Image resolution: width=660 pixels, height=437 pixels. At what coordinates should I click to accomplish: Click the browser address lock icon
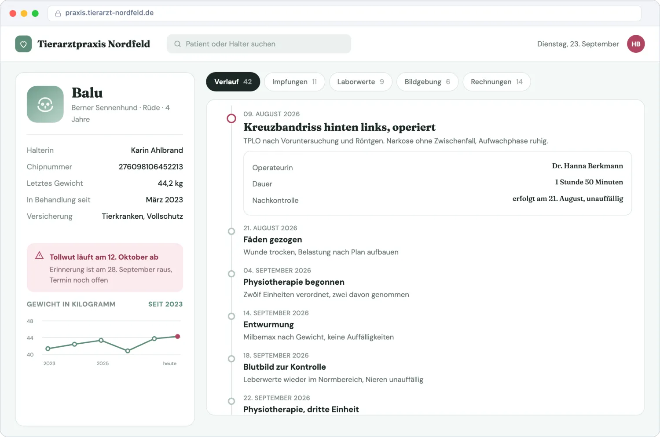[x=58, y=13]
